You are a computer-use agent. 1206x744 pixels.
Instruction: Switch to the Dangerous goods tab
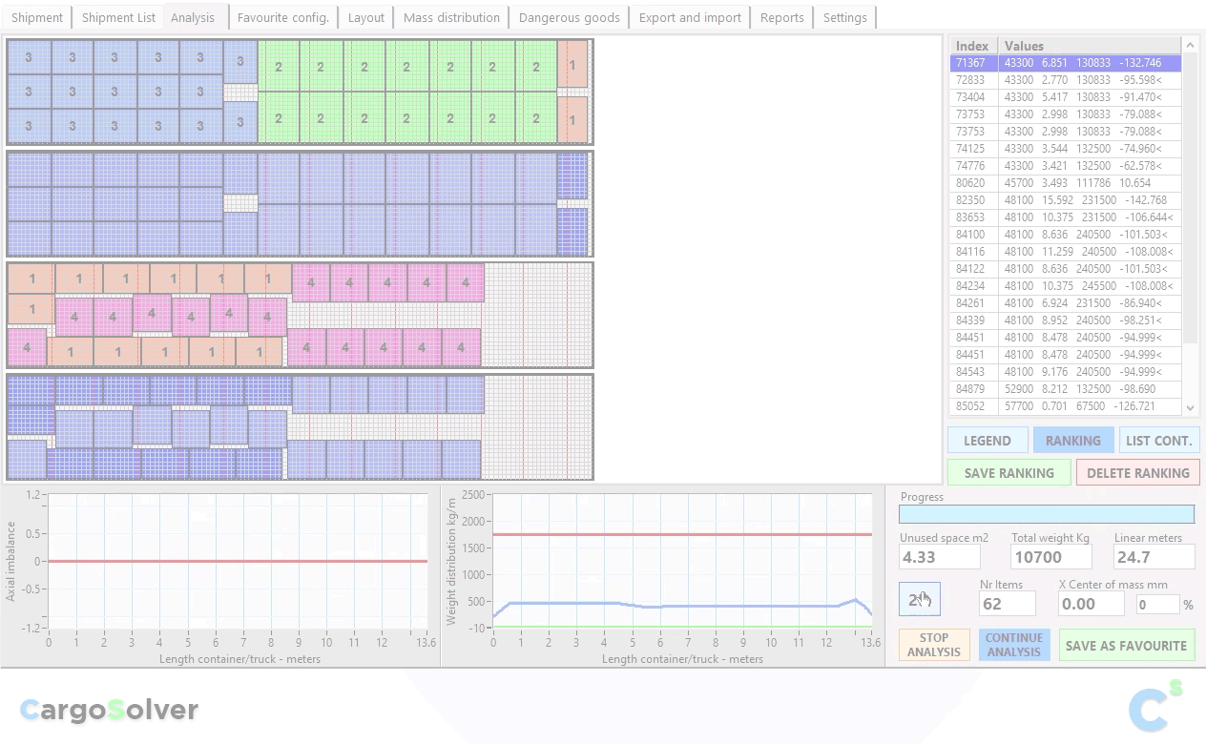click(569, 17)
